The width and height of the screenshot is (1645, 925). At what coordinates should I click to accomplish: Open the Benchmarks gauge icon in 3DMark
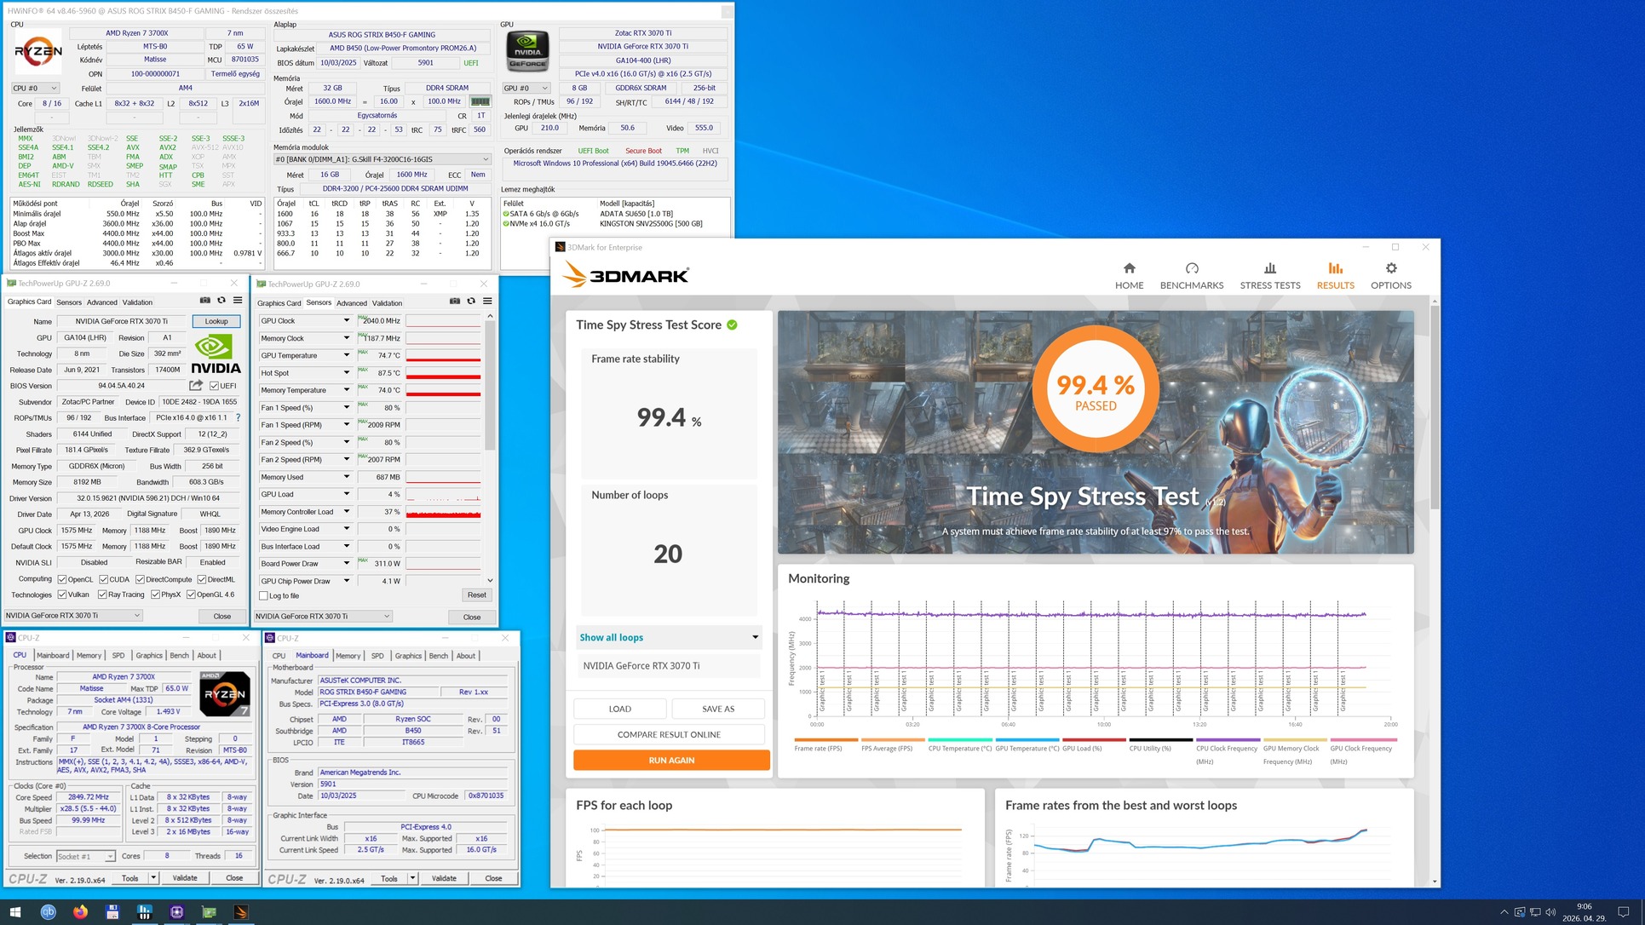click(1191, 268)
